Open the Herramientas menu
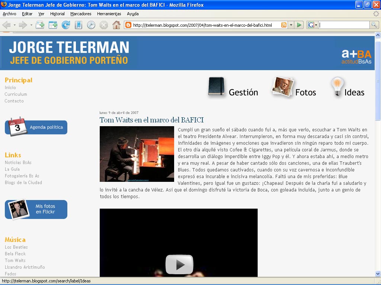The image size is (381, 285). click(109, 14)
